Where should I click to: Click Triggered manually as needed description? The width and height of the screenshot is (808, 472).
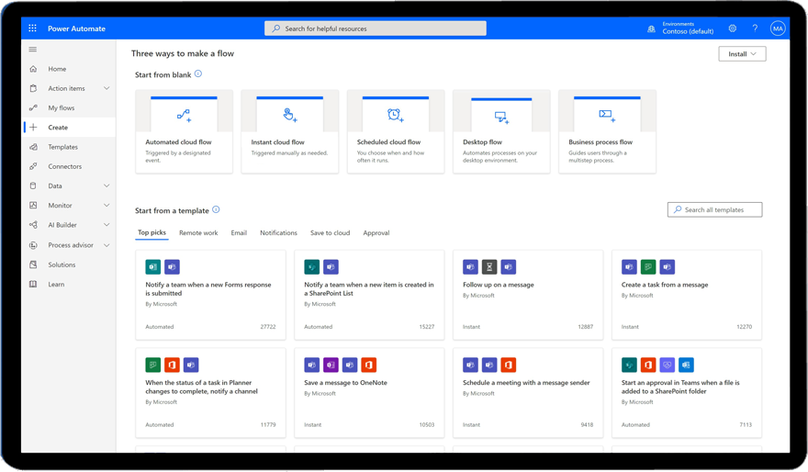(289, 153)
